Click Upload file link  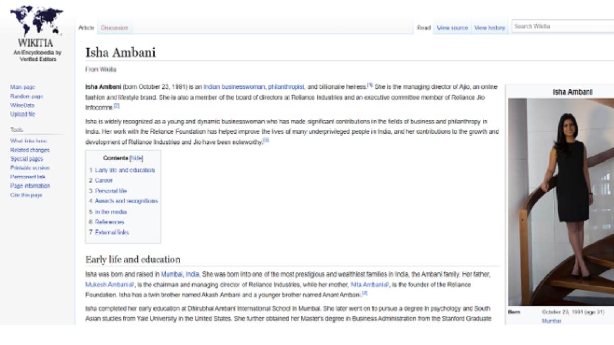point(23,114)
